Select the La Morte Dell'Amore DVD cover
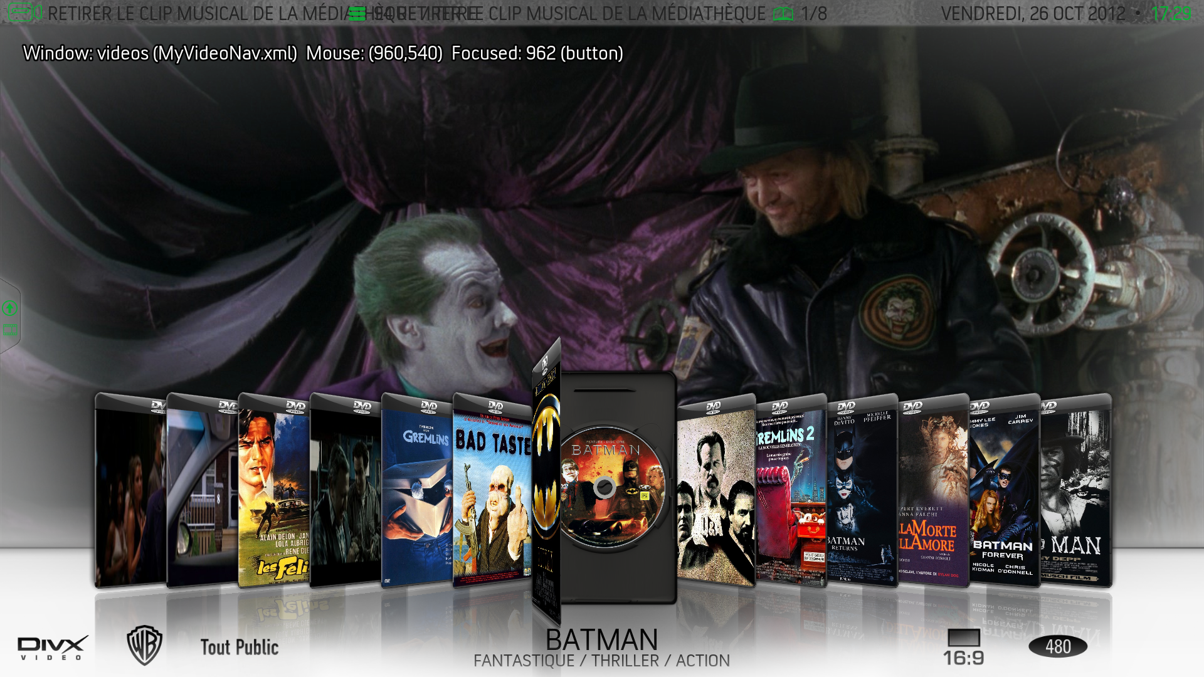This screenshot has width=1204, height=677. [934, 490]
